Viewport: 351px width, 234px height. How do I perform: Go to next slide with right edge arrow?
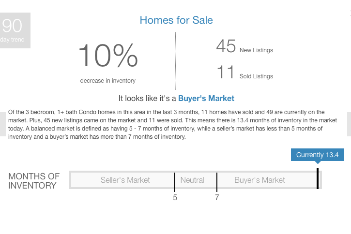(349, 124)
